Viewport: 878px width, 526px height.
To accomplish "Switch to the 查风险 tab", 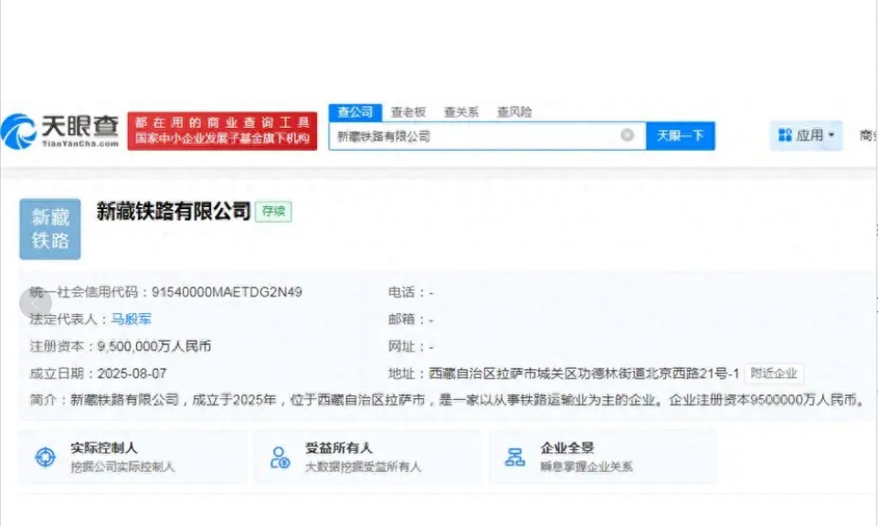I will pos(514,112).
